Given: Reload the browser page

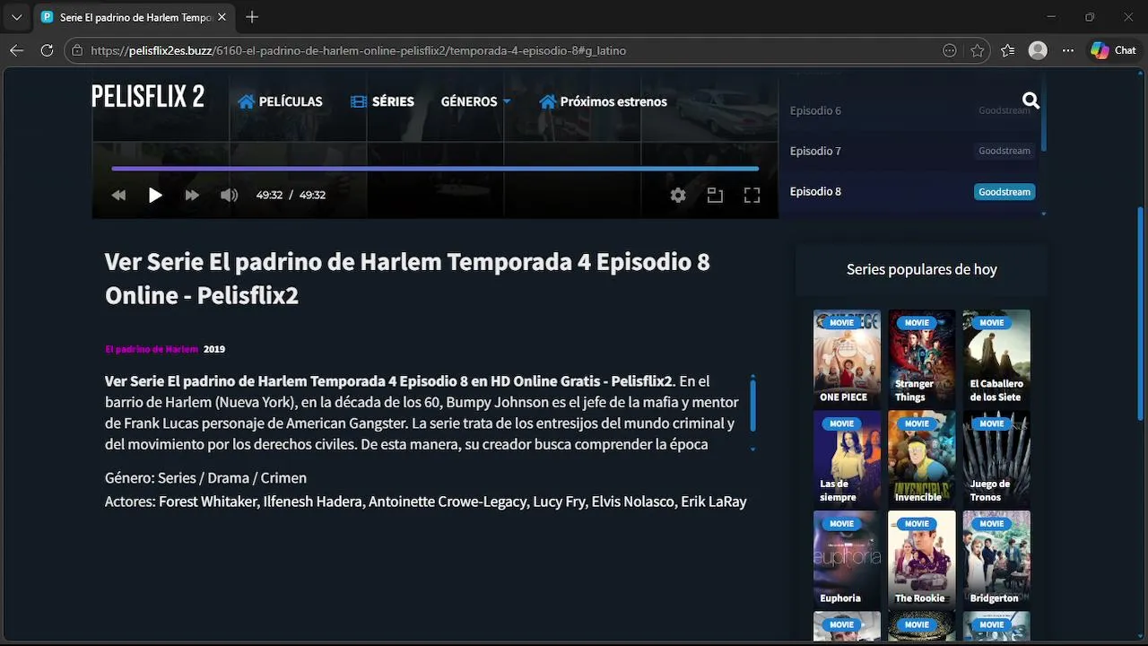Looking at the screenshot, I should click(x=47, y=50).
